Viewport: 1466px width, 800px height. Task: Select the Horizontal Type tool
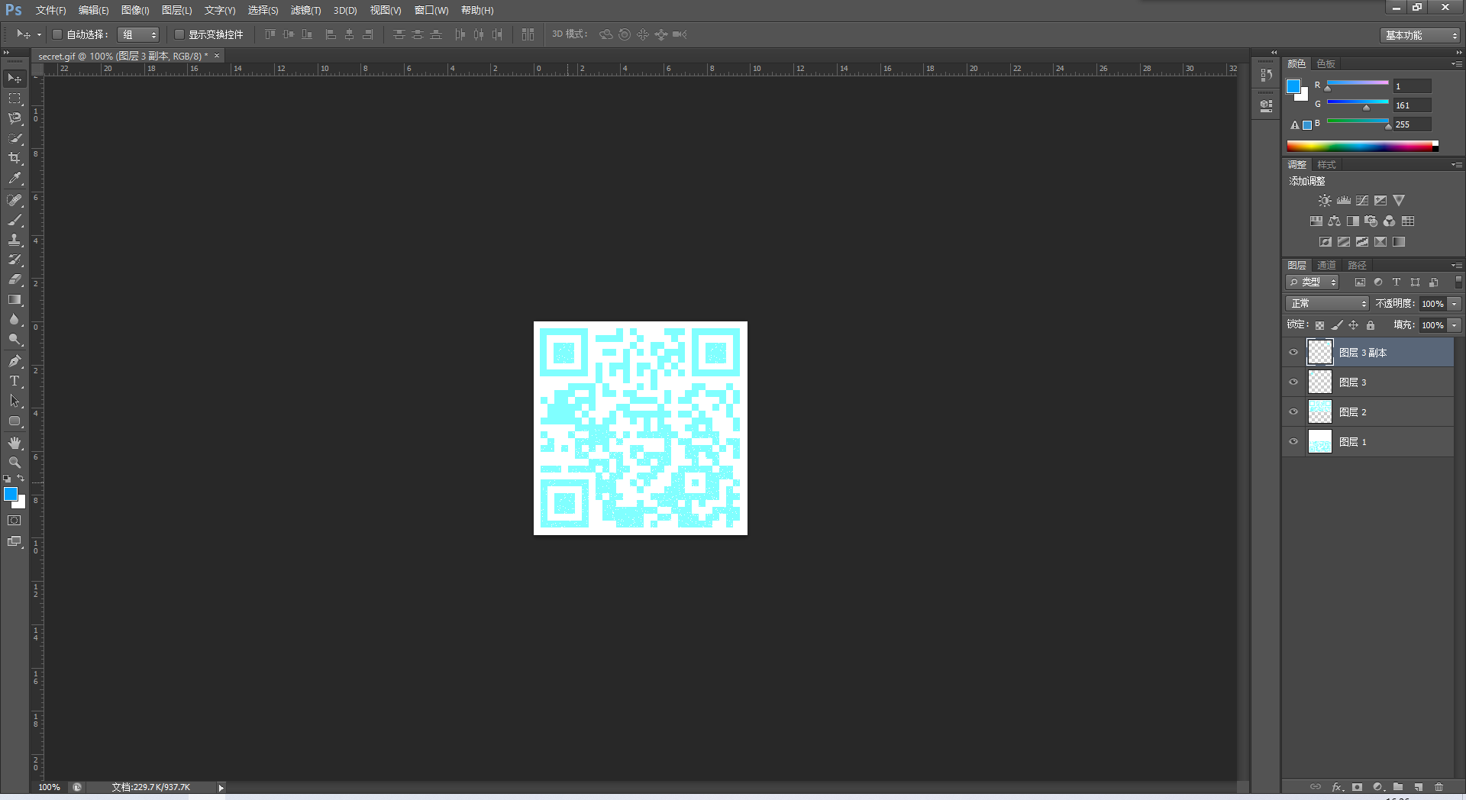point(15,381)
